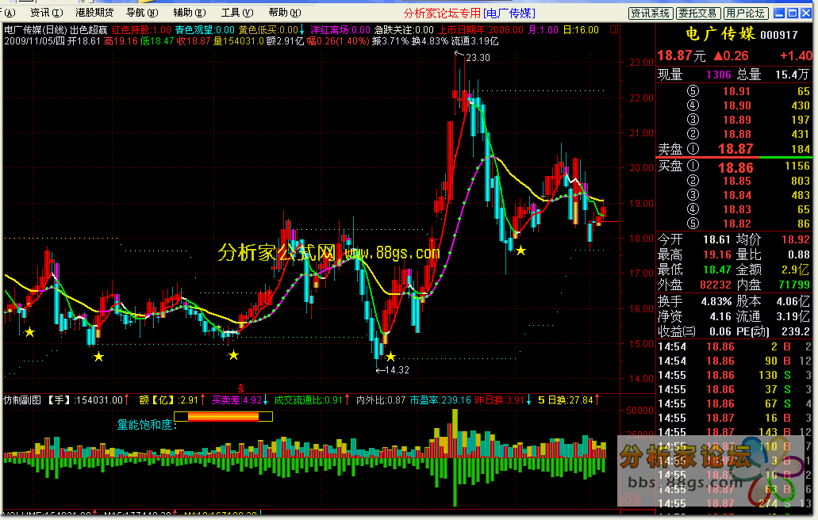Click the 红色持股:1.00 indicator label
Viewport: 818px width, 520px height.
(x=141, y=30)
